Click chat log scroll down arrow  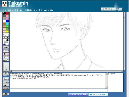(106, 87)
